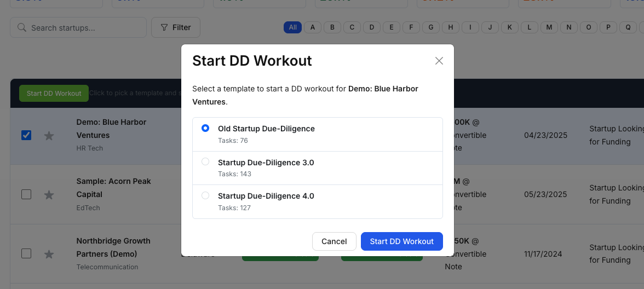Focus the Search startups field

[85, 27]
